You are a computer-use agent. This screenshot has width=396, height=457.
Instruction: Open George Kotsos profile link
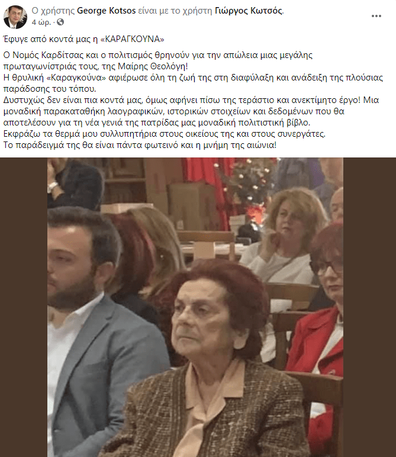tap(106, 11)
